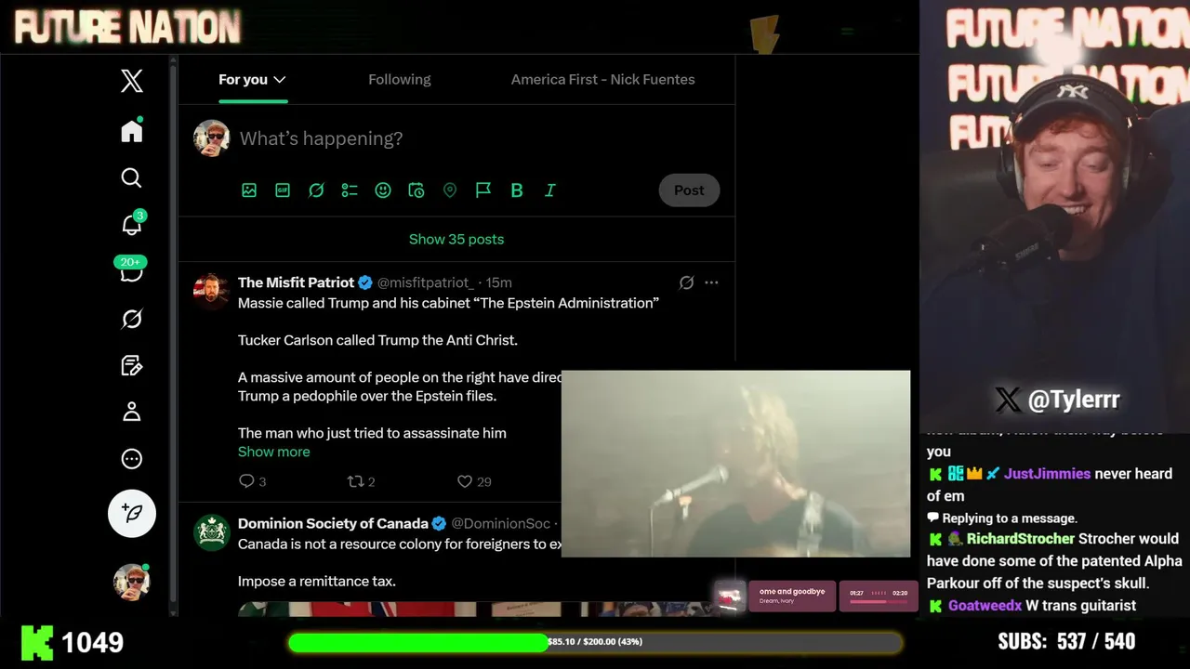Open the Explore search icon in sidebar
1190x669 pixels.
132,177
